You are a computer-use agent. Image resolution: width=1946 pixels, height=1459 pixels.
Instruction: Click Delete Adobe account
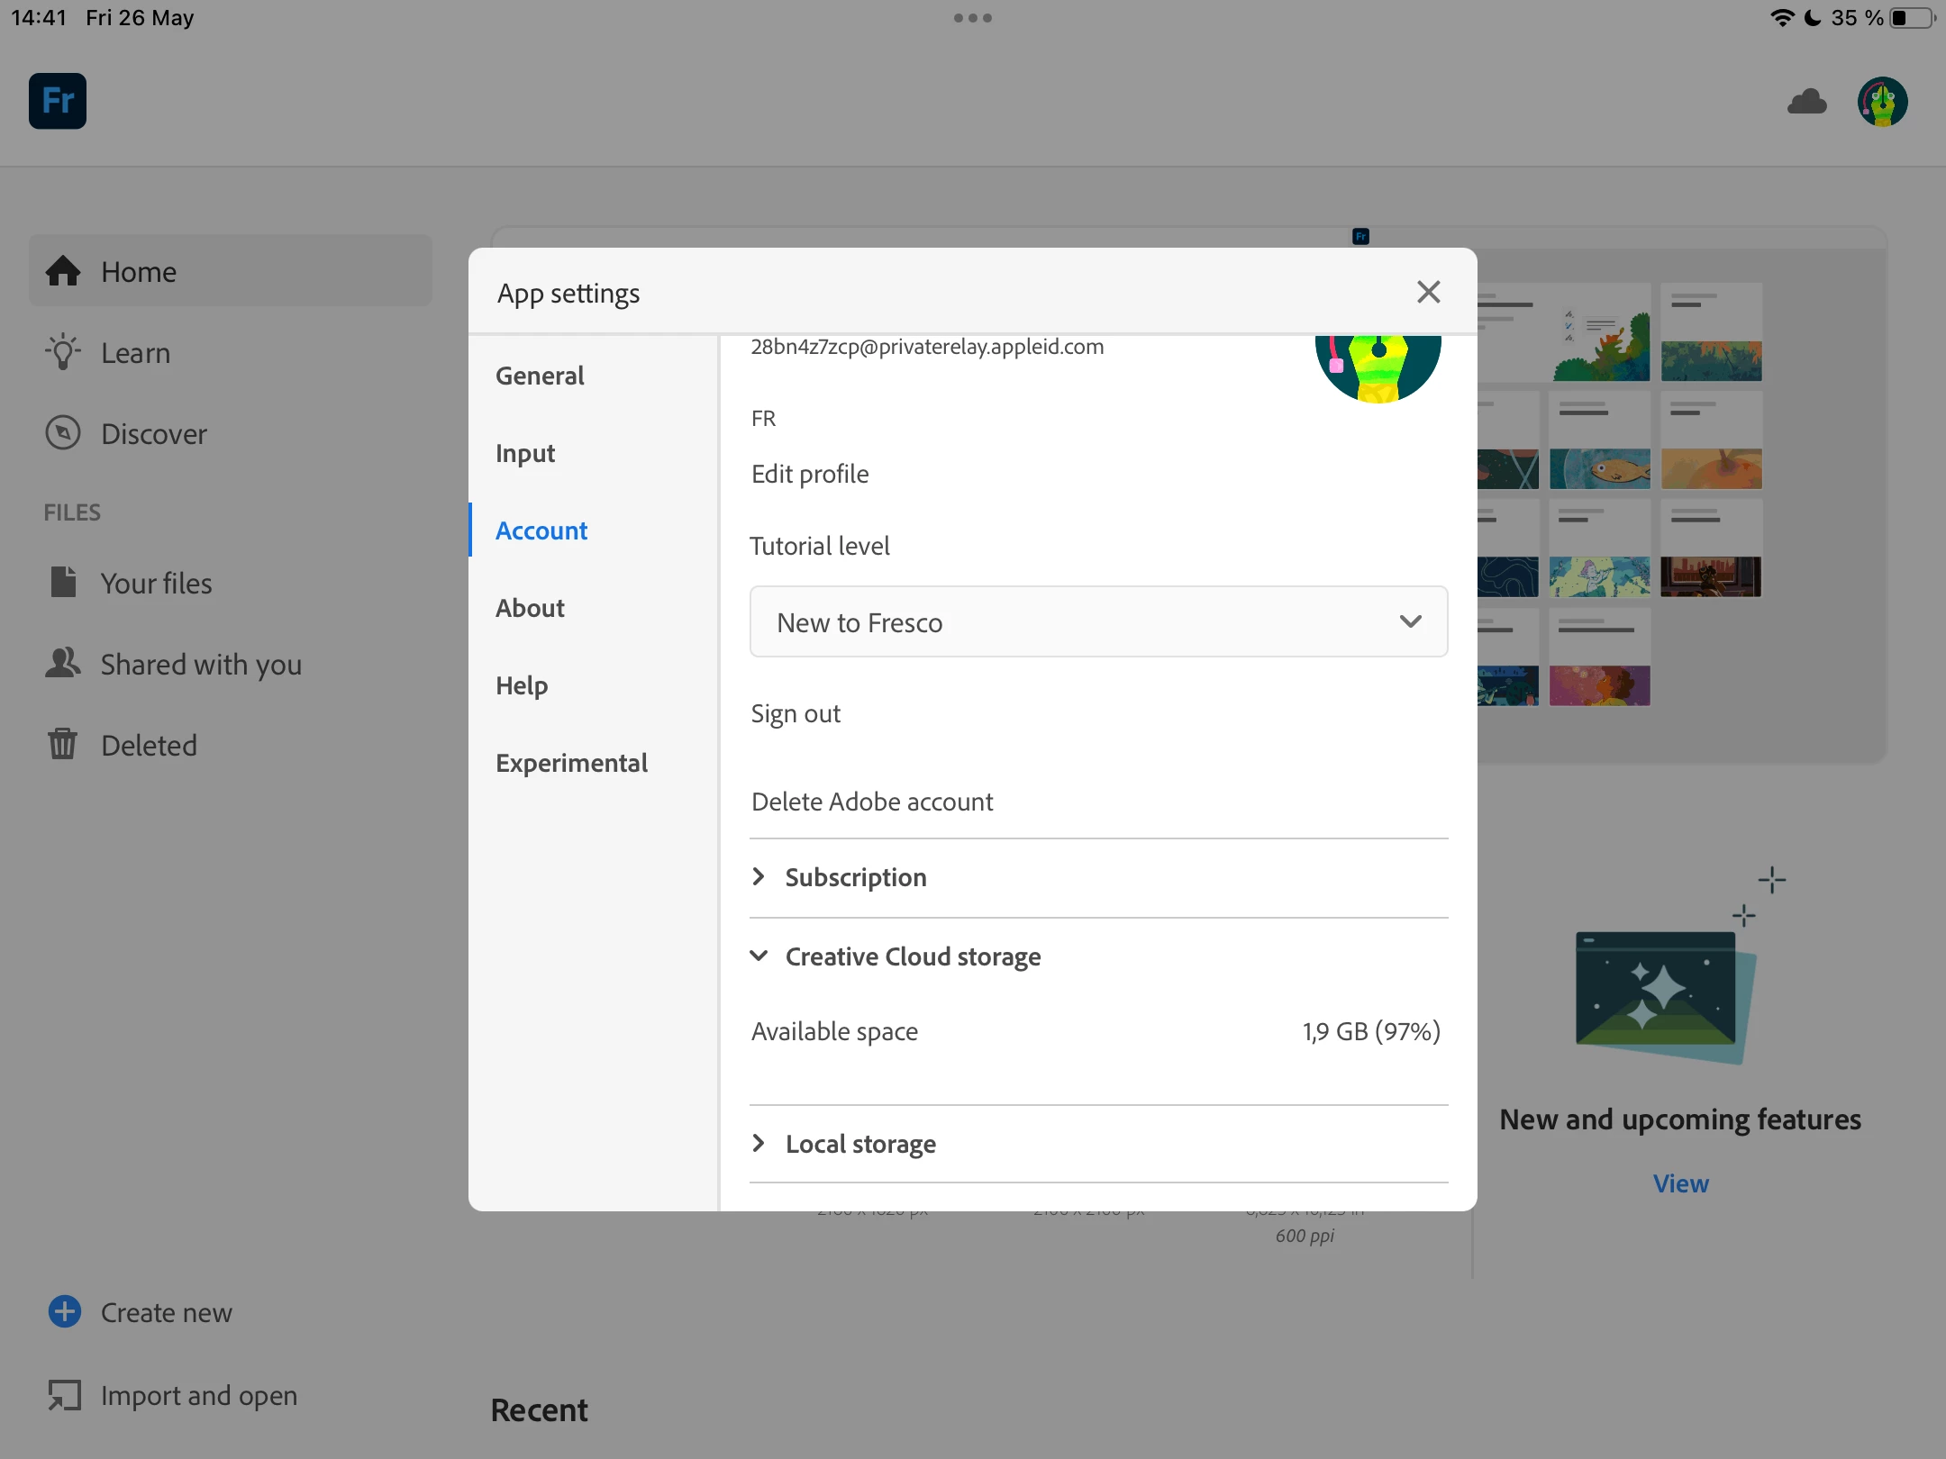[872, 802]
